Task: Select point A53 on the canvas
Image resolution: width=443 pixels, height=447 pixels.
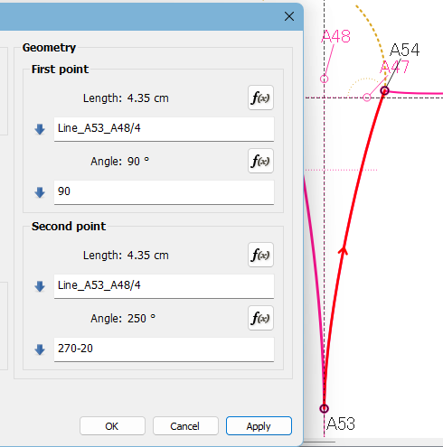Action: pos(324,408)
